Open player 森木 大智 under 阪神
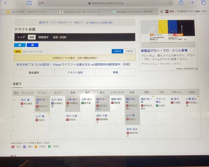The width and height of the screenshot is (209, 167). (x=71, y=116)
